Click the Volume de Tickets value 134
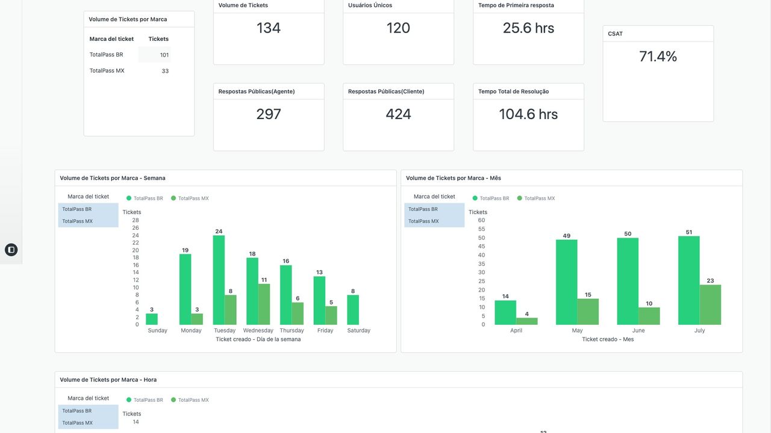 (x=269, y=28)
